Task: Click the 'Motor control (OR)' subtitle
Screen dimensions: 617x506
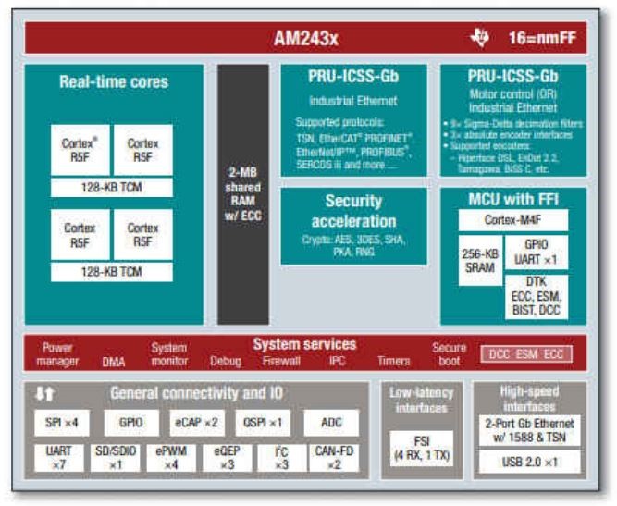Action: (x=512, y=94)
